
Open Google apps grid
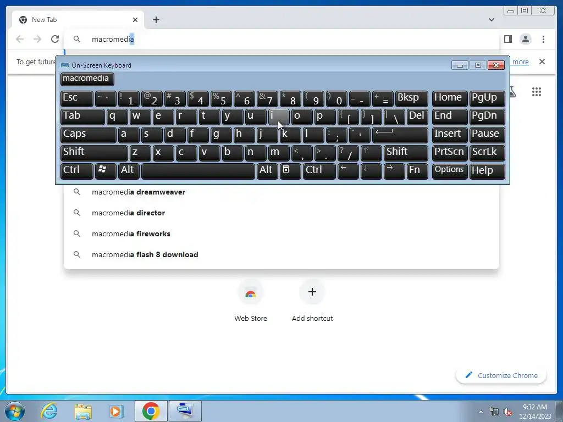point(537,92)
